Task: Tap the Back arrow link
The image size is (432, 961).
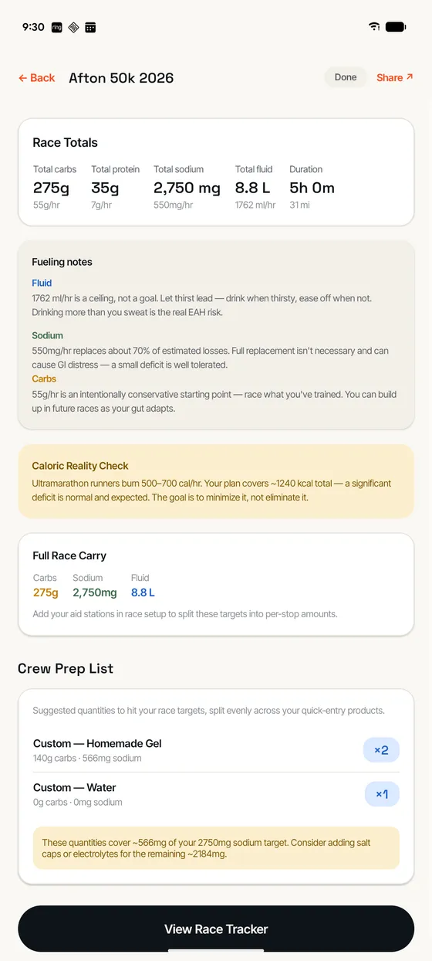Action: 37,78
